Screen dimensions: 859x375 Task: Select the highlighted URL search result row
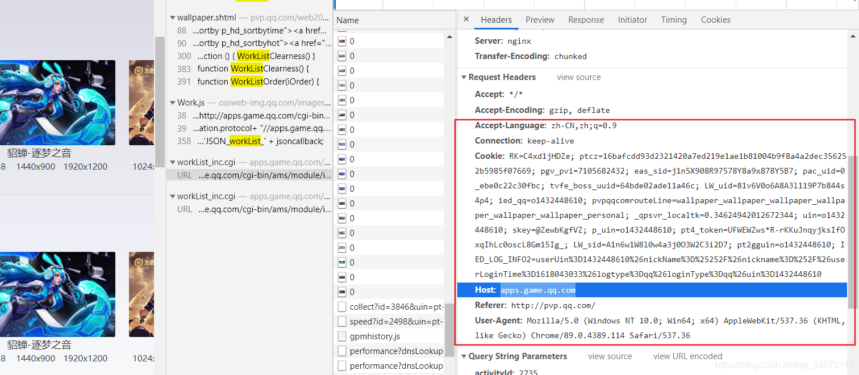pos(249,175)
